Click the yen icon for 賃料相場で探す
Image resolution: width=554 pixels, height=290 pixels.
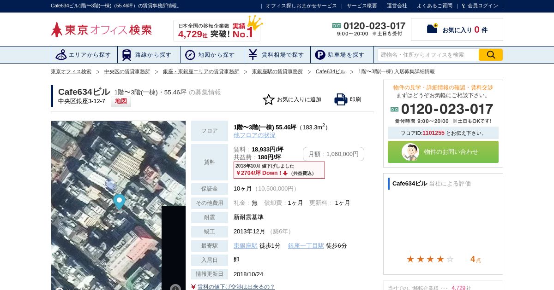[253, 55]
